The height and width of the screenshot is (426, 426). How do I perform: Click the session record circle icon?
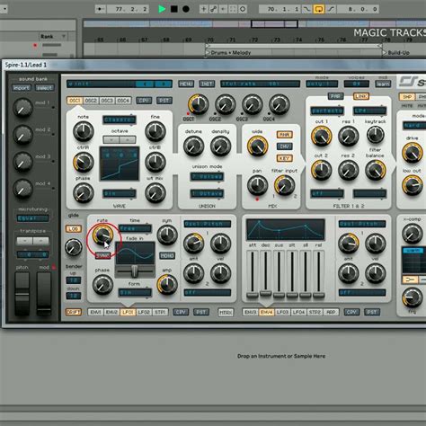tap(243, 9)
